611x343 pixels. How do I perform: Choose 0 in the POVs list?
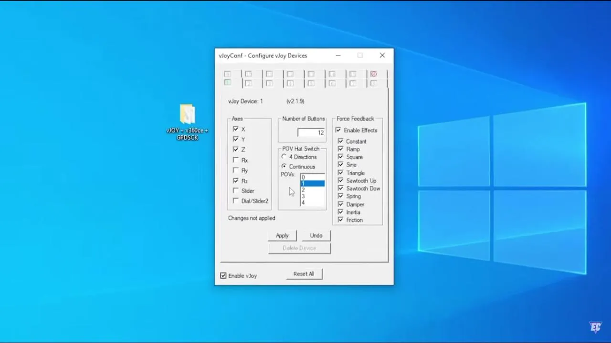(x=313, y=177)
